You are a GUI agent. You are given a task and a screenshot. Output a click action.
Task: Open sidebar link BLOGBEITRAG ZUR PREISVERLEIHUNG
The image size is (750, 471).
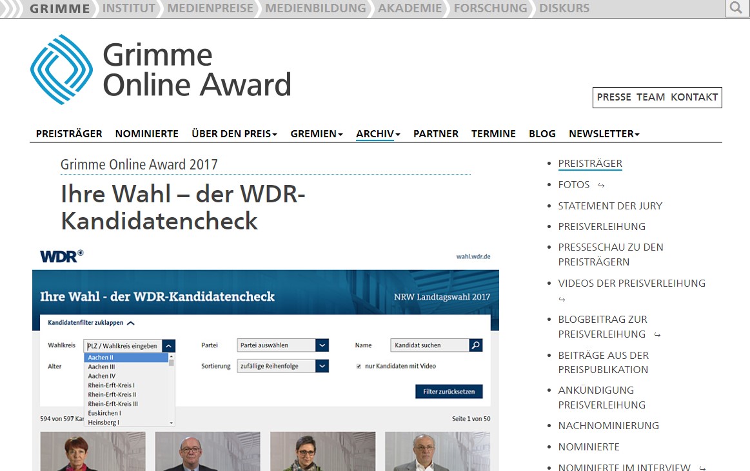point(603,327)
